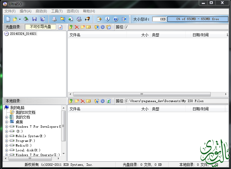Screen dimensions: 231x169
Task: Click the folder view icon right of the 光盘目录 gear
Action: click(108, 27)
